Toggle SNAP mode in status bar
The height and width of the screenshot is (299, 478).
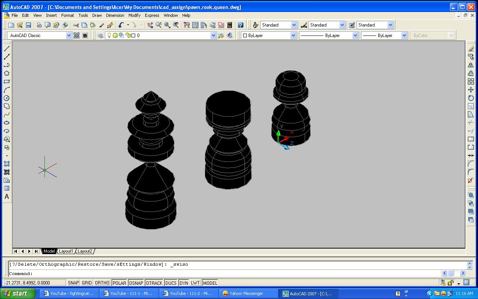[x=73, y=283]
